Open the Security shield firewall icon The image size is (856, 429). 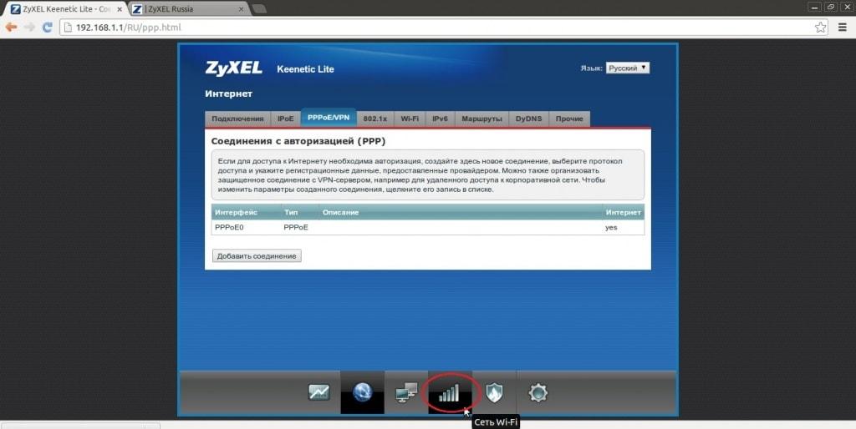coord(494,392)
